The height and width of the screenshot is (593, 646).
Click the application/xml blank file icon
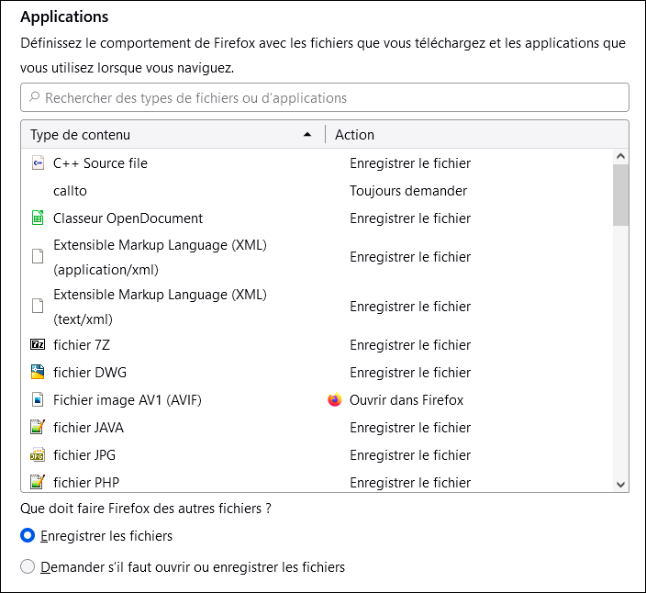[38, 256]
